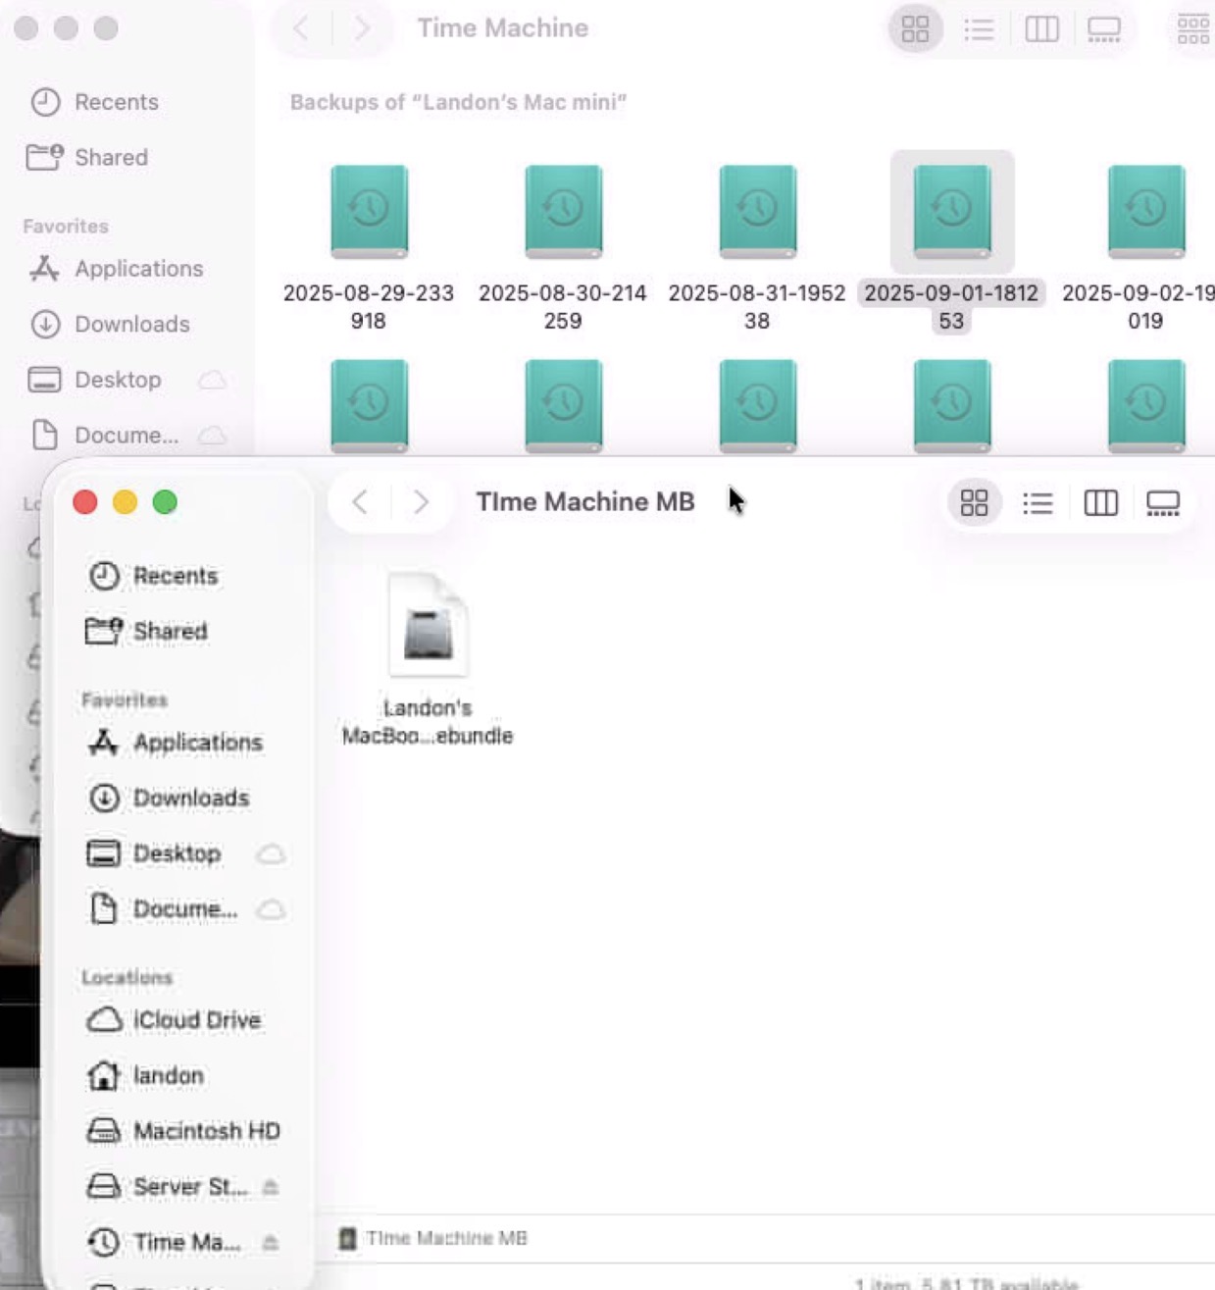The width and height of the screenshot is (1215, 1290).
Task: Open backup 2025-08-29-233918 in Time Machine window
Action: tap(369, 212)
